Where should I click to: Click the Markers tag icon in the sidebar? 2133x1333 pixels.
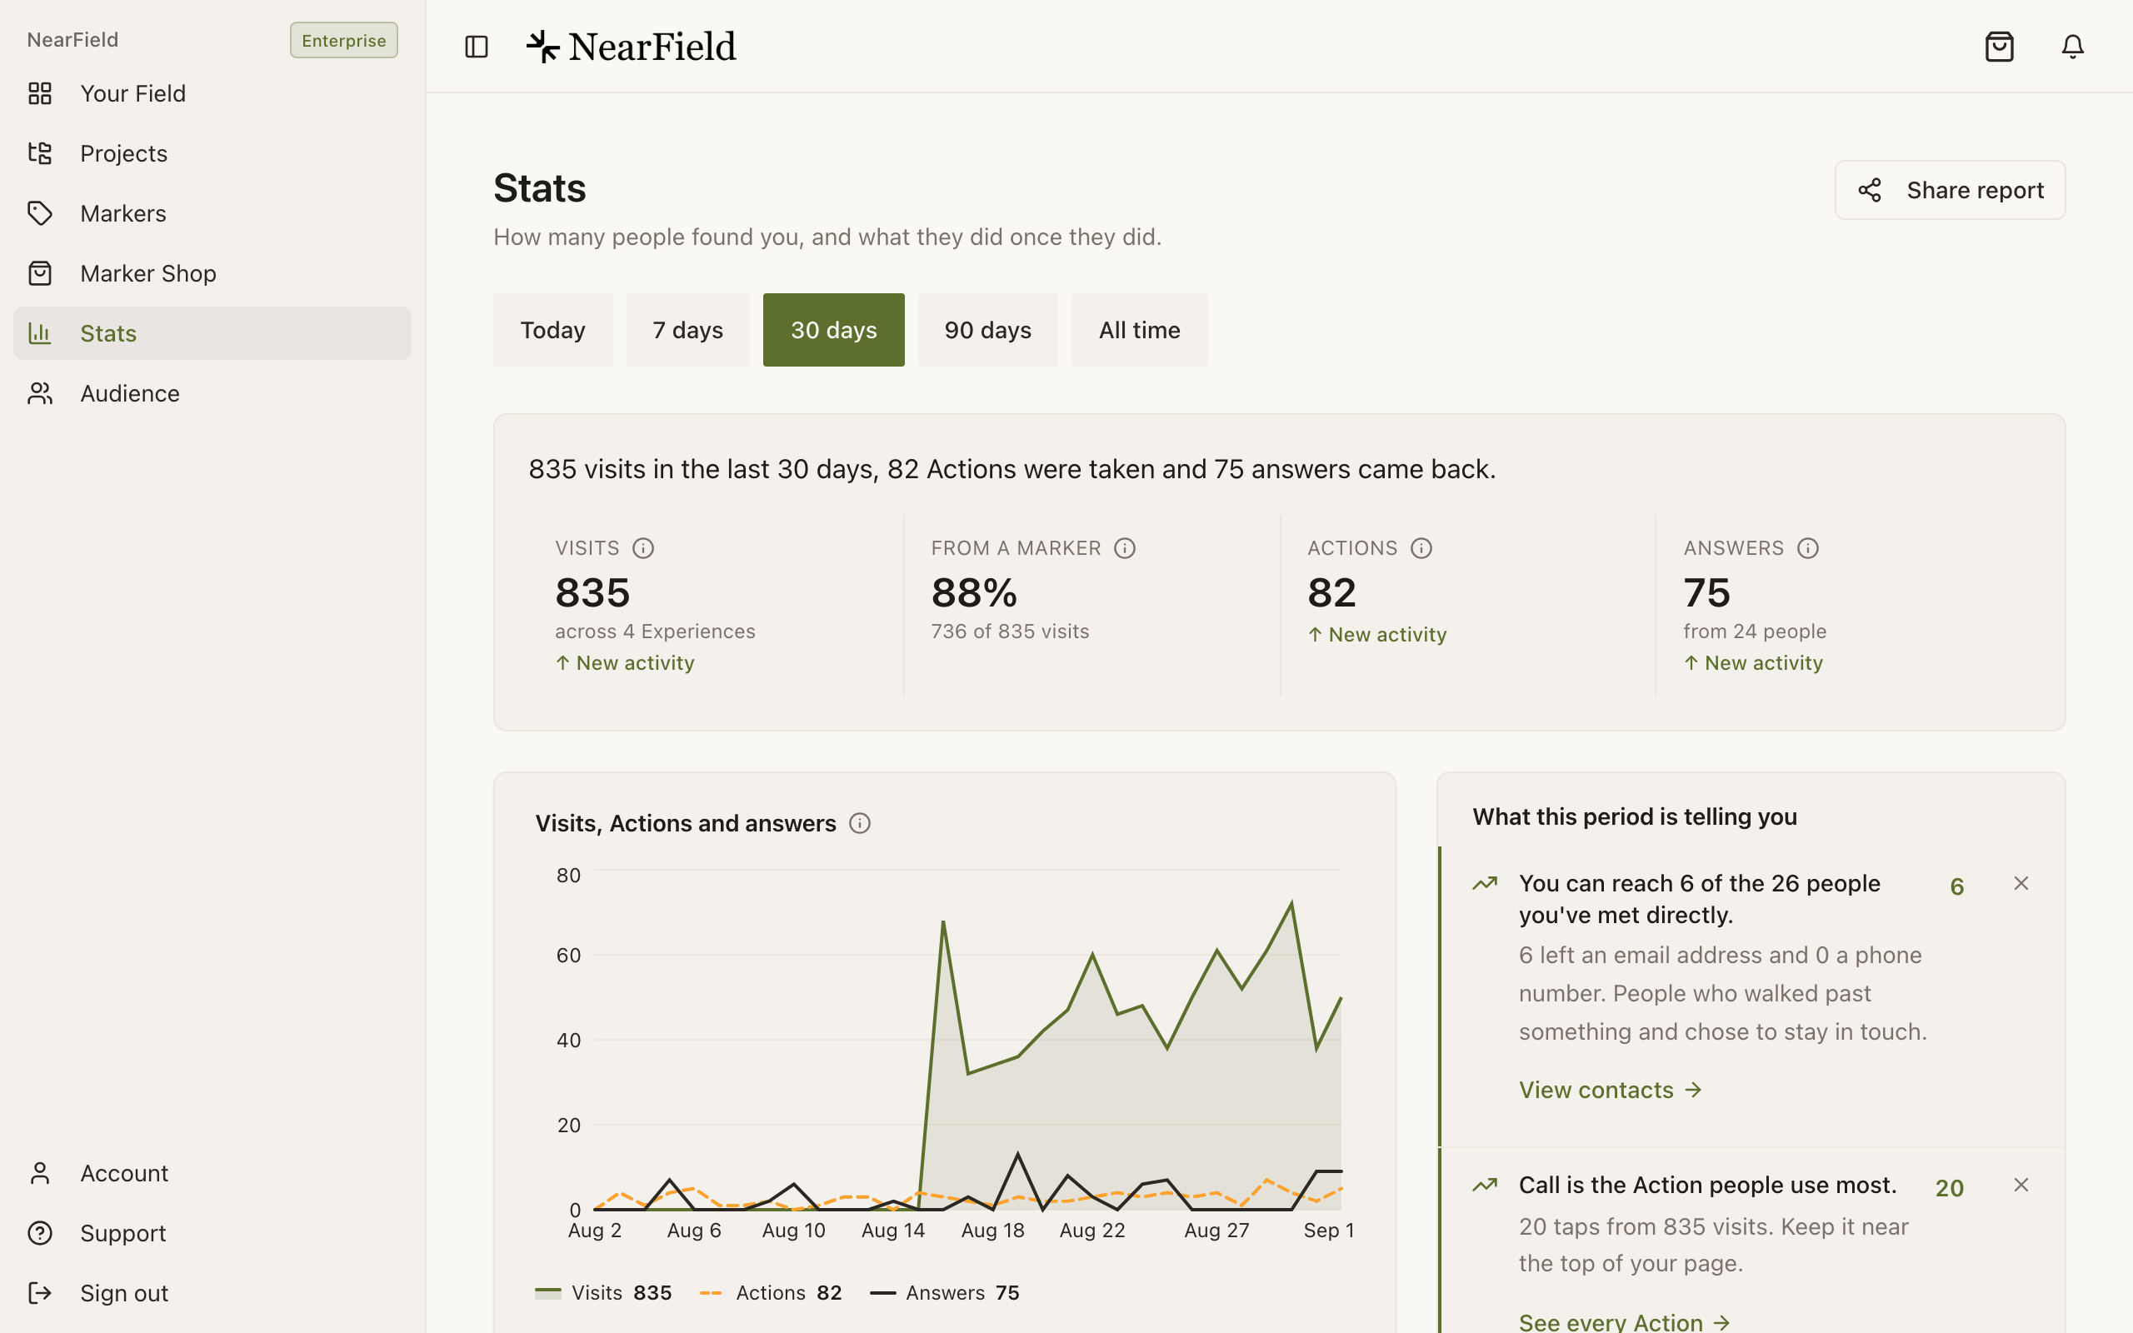[41, 213]
